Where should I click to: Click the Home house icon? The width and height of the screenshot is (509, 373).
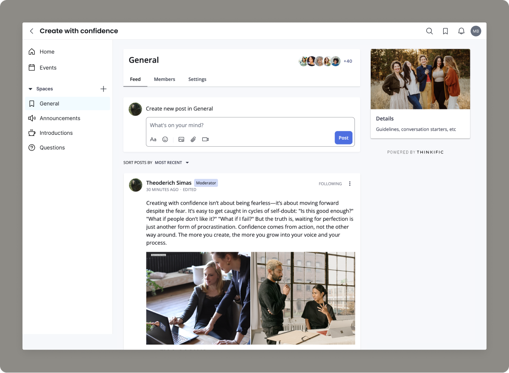32,52
